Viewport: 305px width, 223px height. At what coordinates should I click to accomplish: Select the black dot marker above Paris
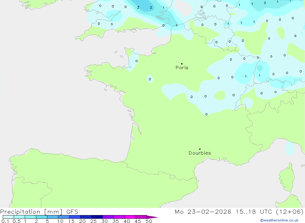182,64
